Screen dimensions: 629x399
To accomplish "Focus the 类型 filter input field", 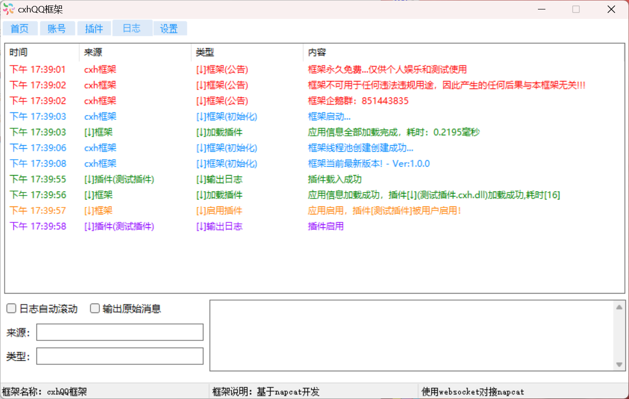I will [x=119, y=356].
